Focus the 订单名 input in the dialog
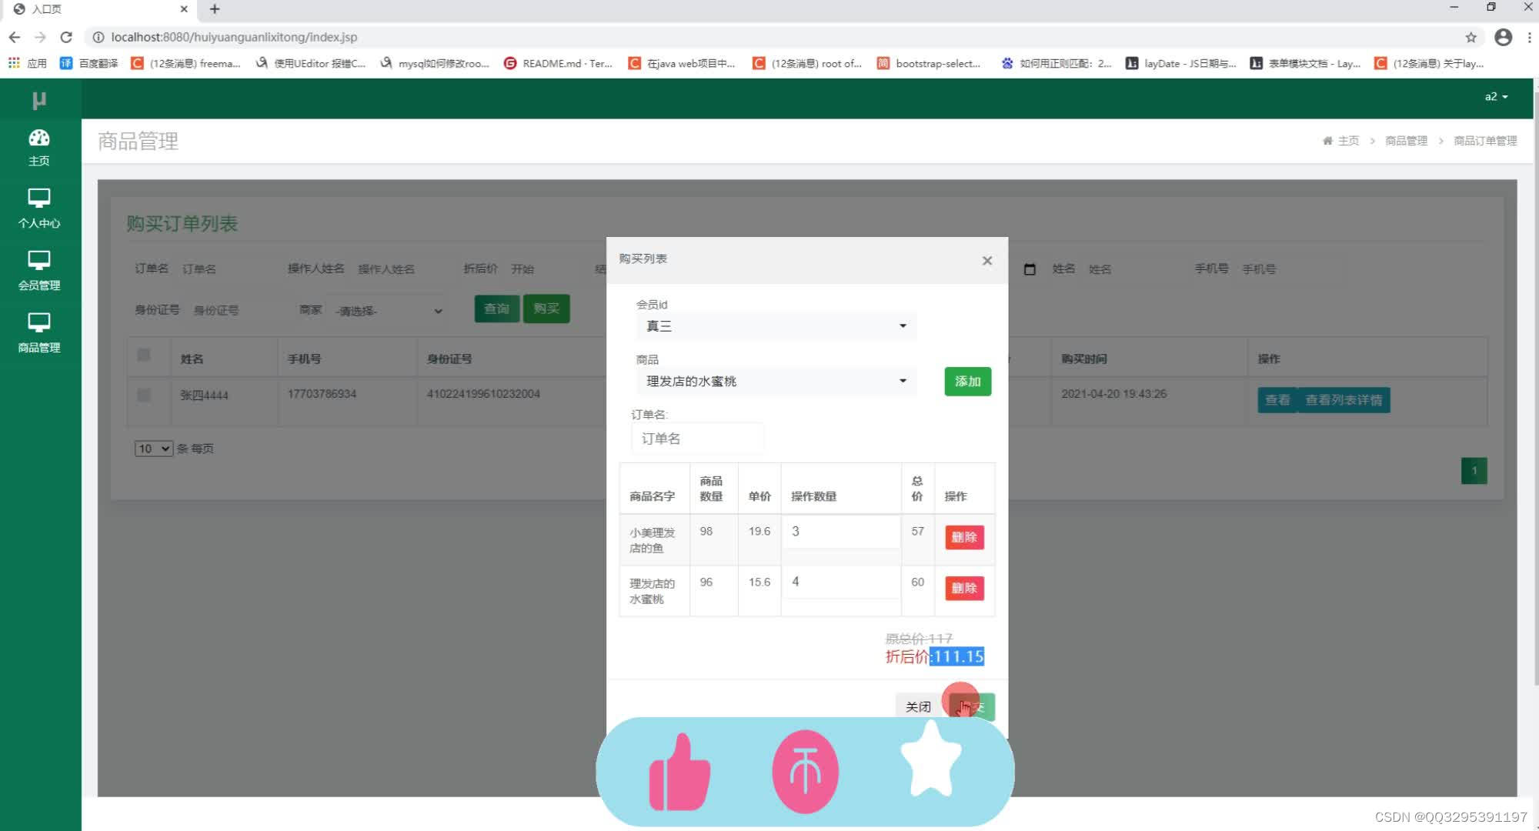Viewport: 1539px width, 831px height. point(698,439)
